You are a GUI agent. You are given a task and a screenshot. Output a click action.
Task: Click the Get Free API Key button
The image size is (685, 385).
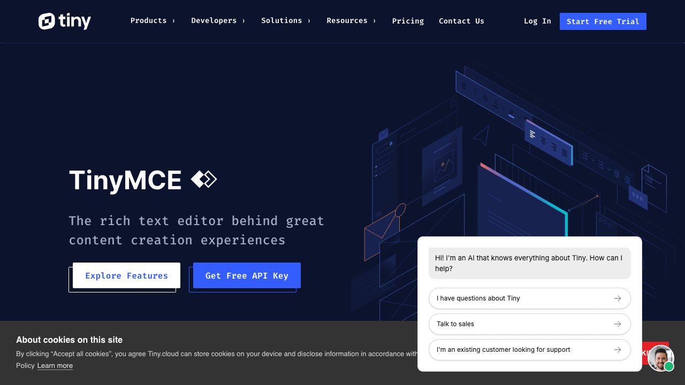(247, 275)
